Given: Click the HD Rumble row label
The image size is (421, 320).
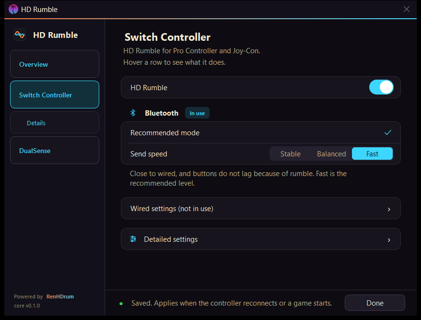Looking at the screenshot, I should 149,88.
